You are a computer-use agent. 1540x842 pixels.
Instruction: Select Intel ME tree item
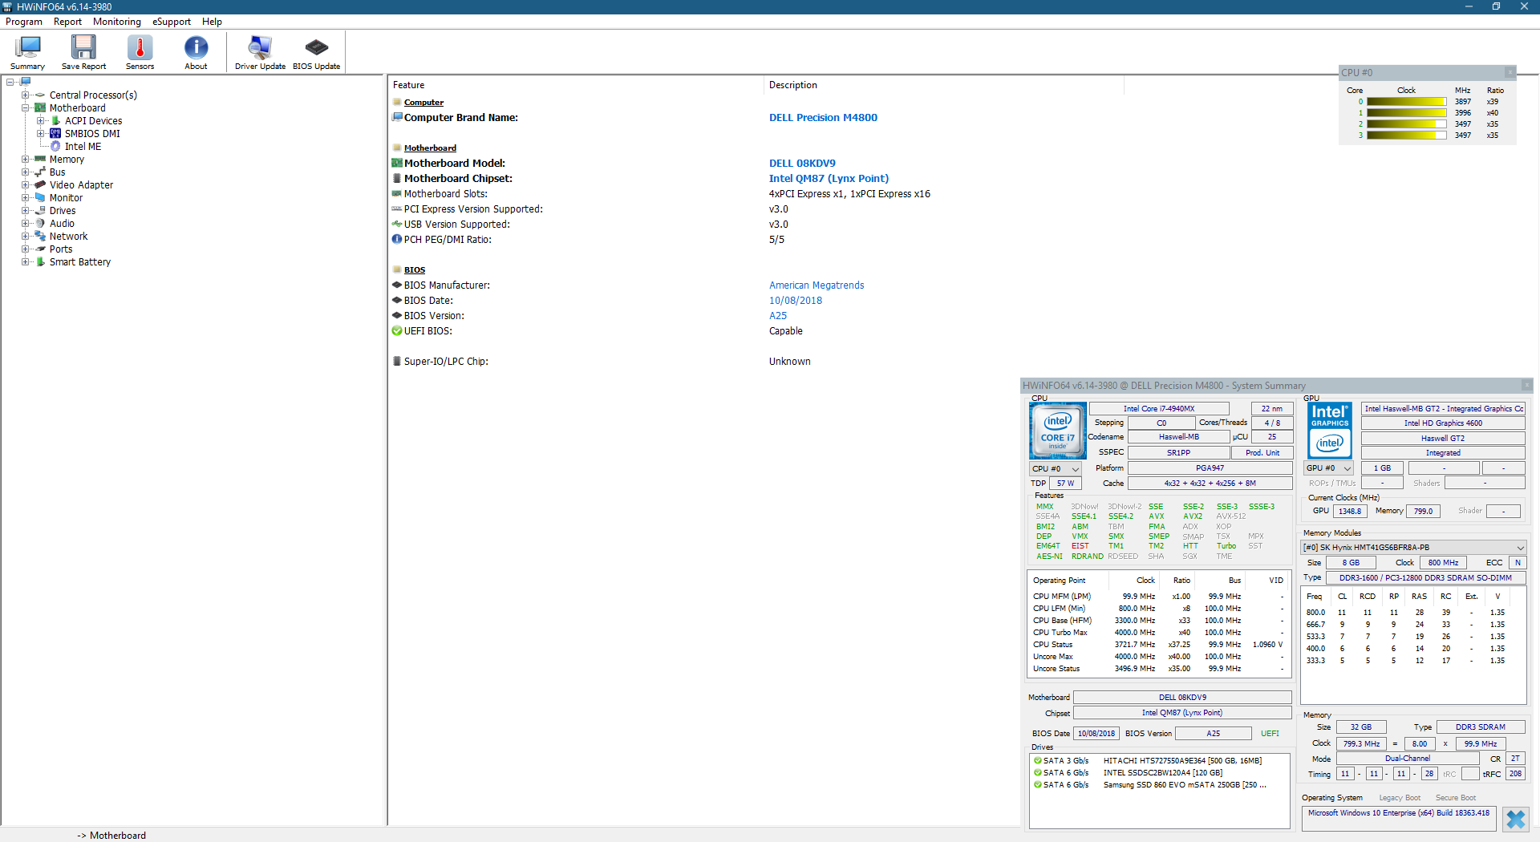(x=83, y=147)
